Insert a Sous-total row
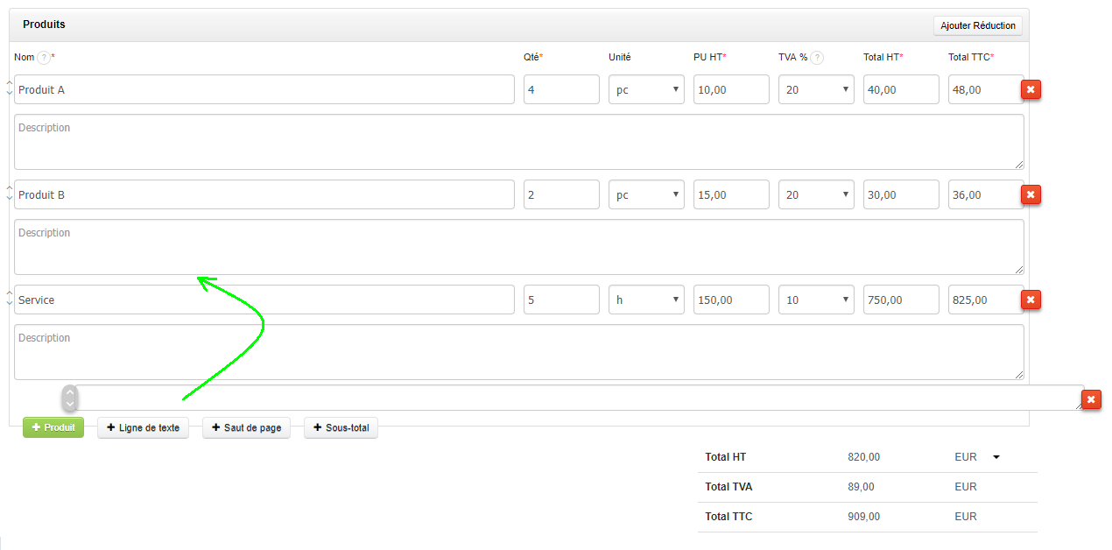Viewport: 1112px width, 550px height. tap(341, 427)
